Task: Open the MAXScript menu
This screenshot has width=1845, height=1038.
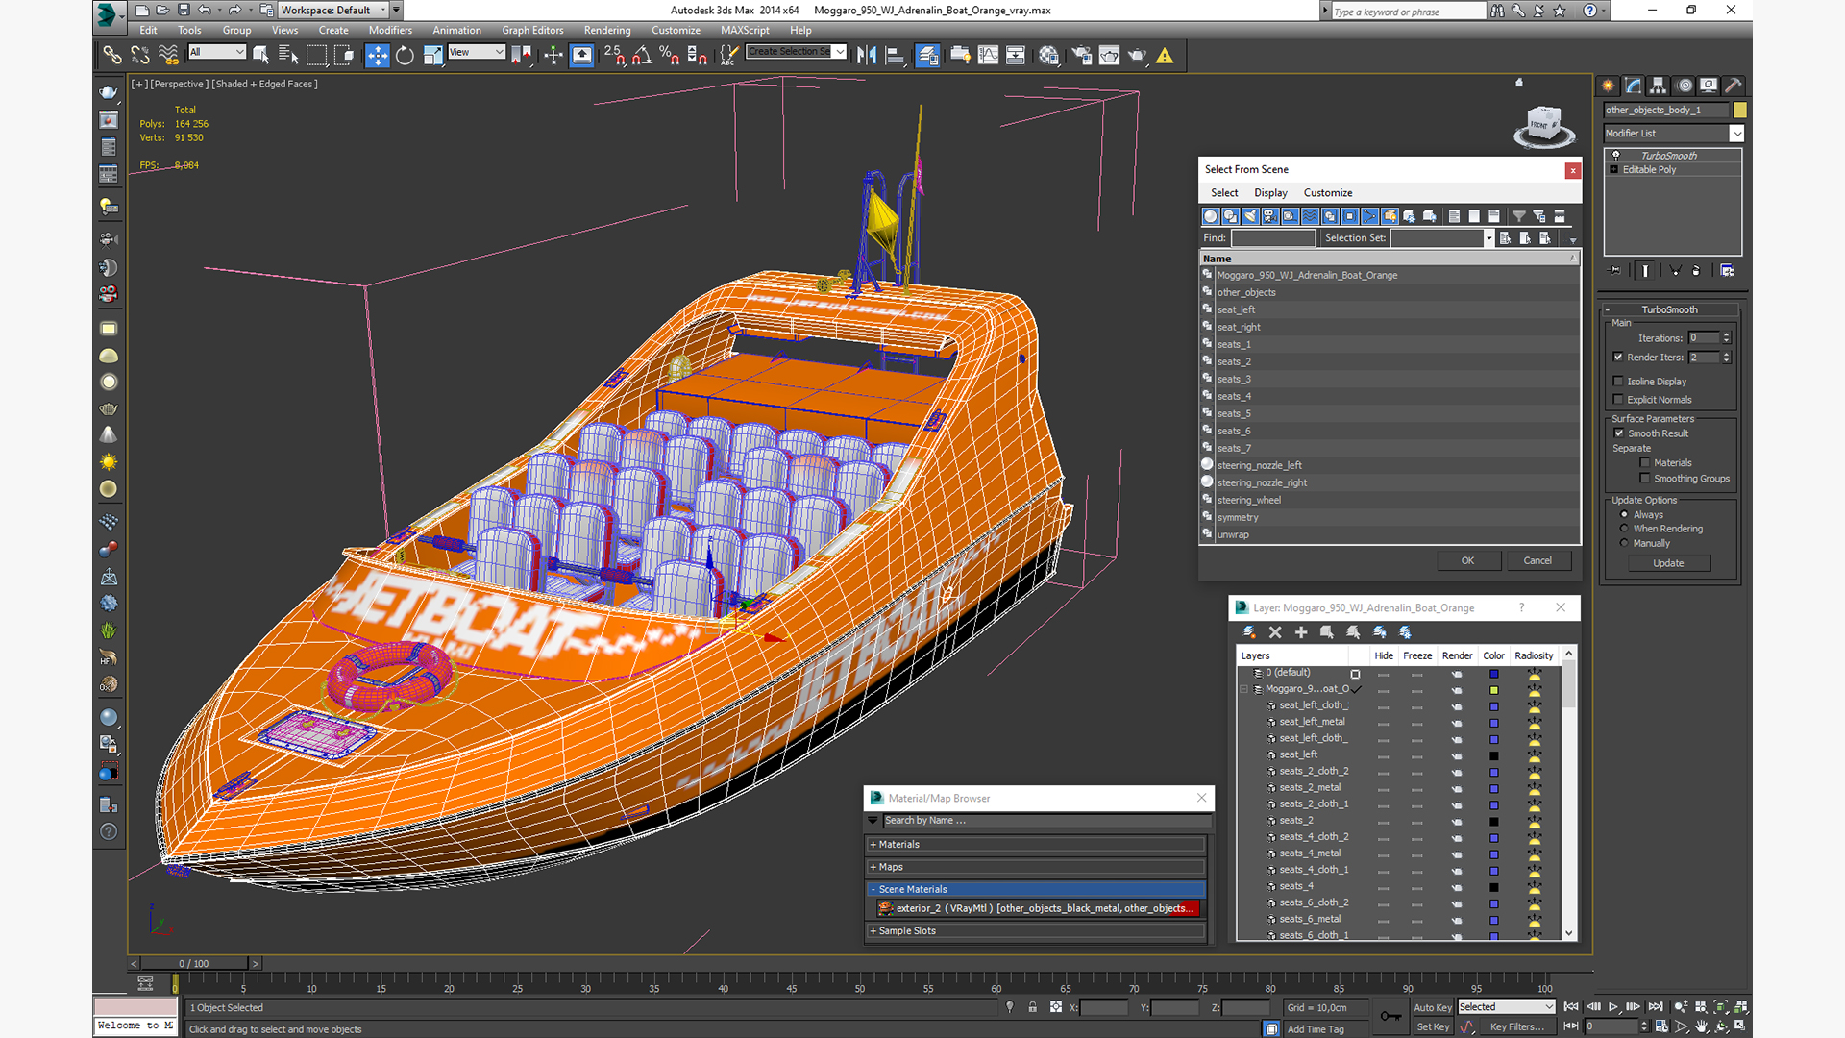Action: point(745,30)
